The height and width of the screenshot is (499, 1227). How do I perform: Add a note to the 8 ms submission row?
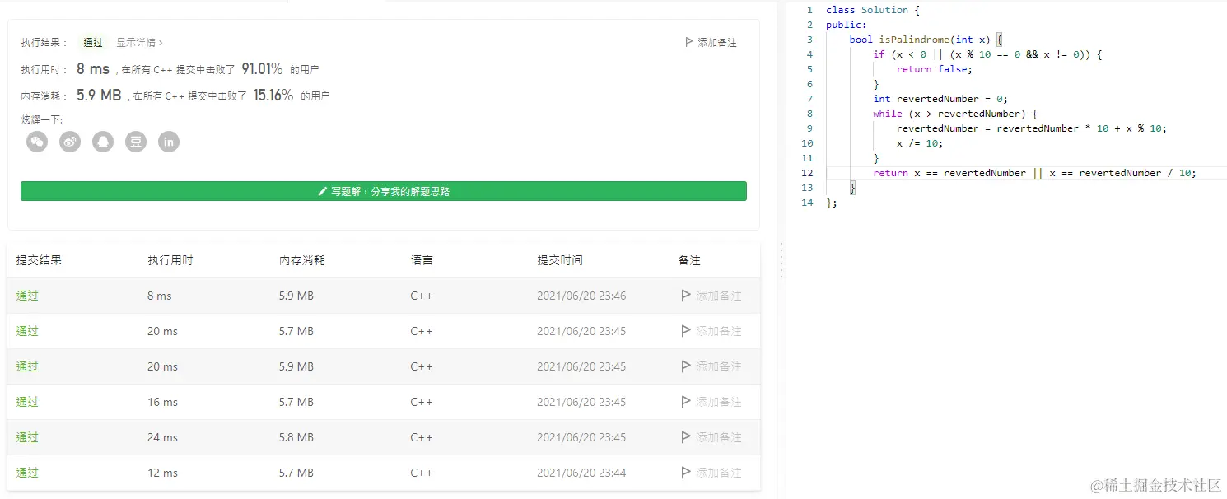(x=711, y=296)
